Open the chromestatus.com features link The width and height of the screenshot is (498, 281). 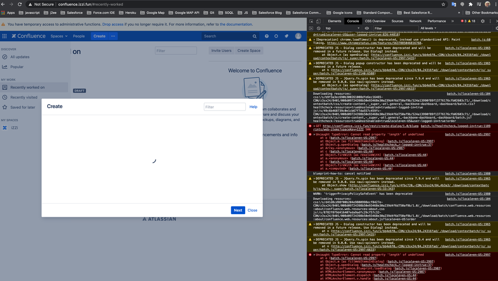click(x=374, y=43)
